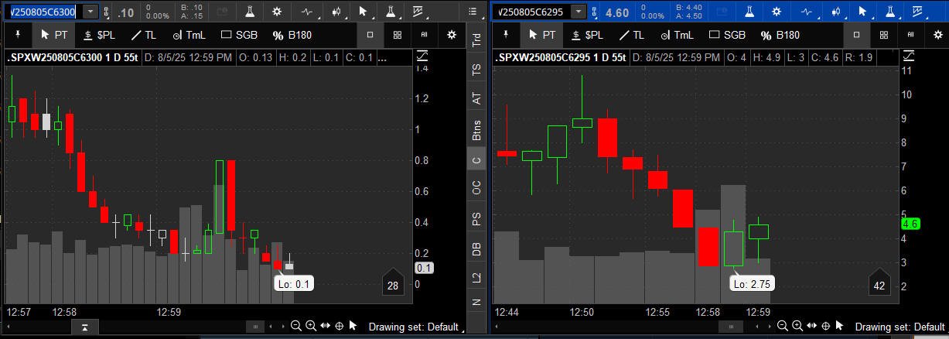Expand Drawing set: Default menu in left chart

413,327
